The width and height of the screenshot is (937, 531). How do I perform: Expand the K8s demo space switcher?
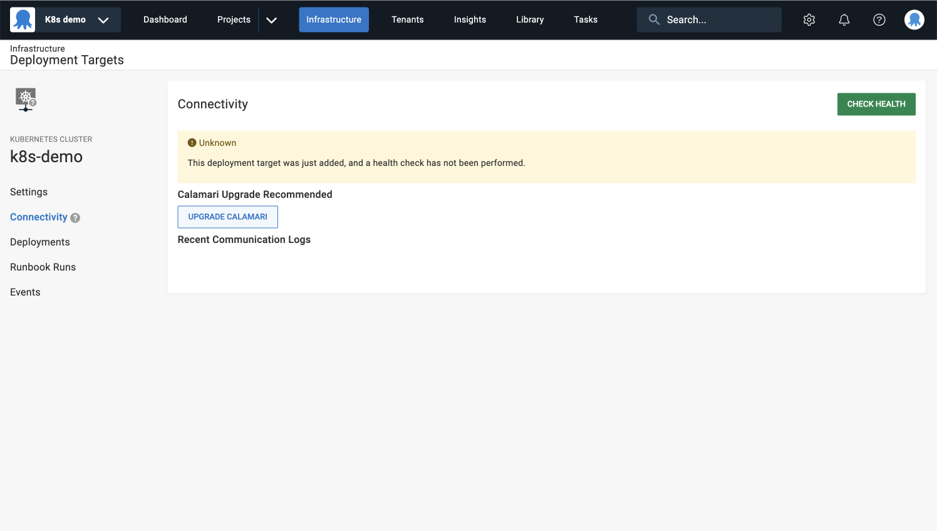[104, 19]
